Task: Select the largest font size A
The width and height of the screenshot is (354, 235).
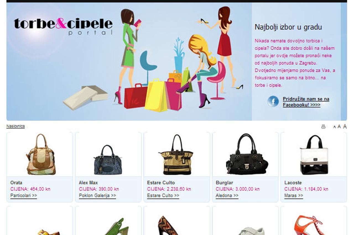Action: [345, 126]
